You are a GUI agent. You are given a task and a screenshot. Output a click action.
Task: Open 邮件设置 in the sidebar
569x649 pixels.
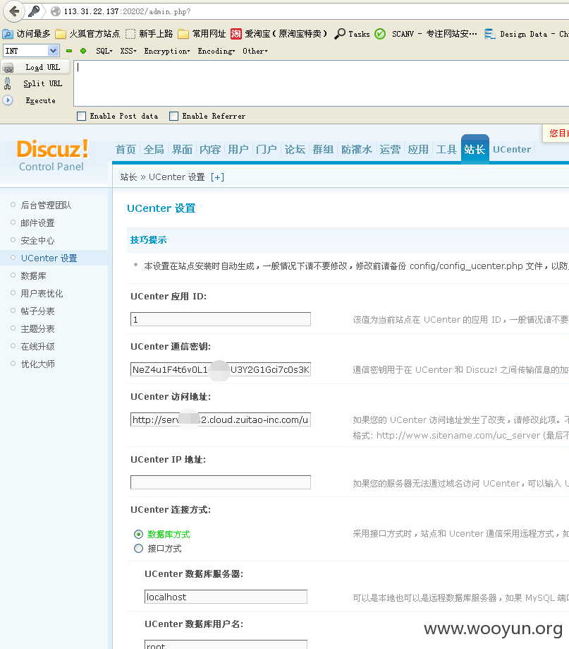pyautogui.click(x=37, y=223)
